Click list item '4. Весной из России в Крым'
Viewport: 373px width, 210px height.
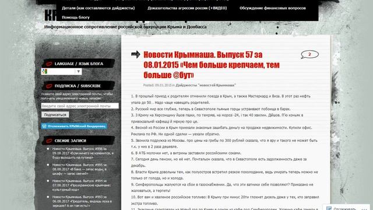(x=221, y=131)
